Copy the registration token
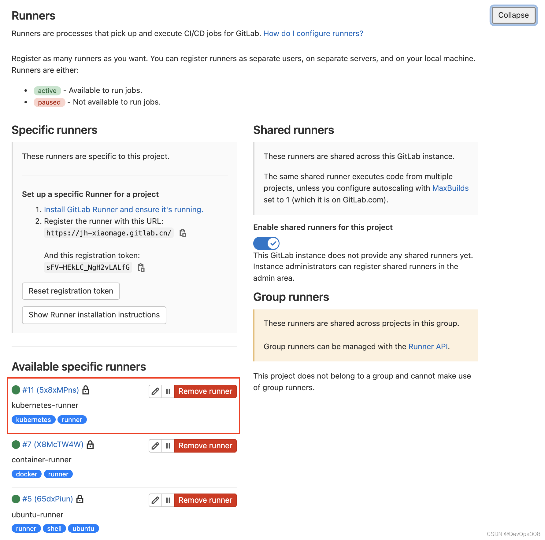 141,268
